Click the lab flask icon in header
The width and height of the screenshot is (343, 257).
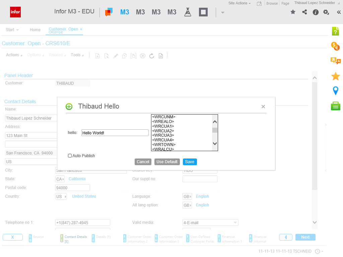(188, 12)
